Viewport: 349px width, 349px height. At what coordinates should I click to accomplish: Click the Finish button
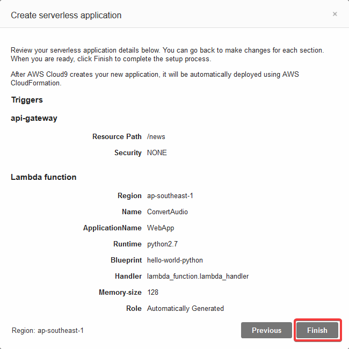click(x=317, y=330)
